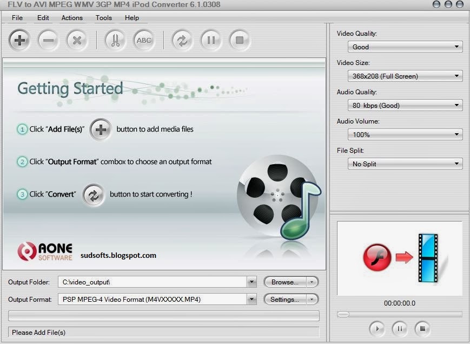Start conversion with the toolbar Convert button

pos(182,40)
